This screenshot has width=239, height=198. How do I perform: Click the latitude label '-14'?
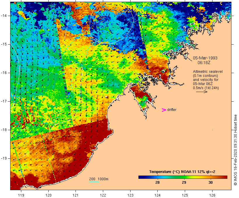[4, 16]
